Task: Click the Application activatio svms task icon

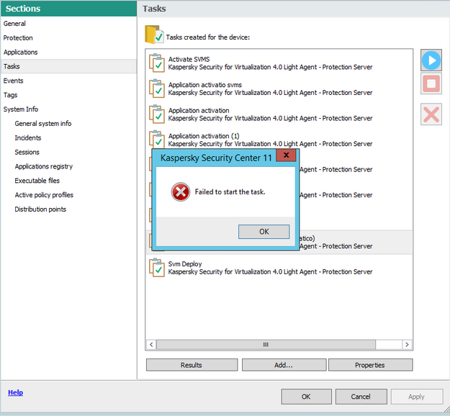Action: (157, 89)
